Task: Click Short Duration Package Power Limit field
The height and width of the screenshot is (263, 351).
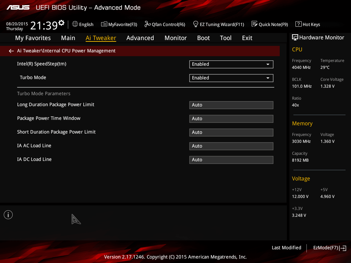Action: point(231,133)
